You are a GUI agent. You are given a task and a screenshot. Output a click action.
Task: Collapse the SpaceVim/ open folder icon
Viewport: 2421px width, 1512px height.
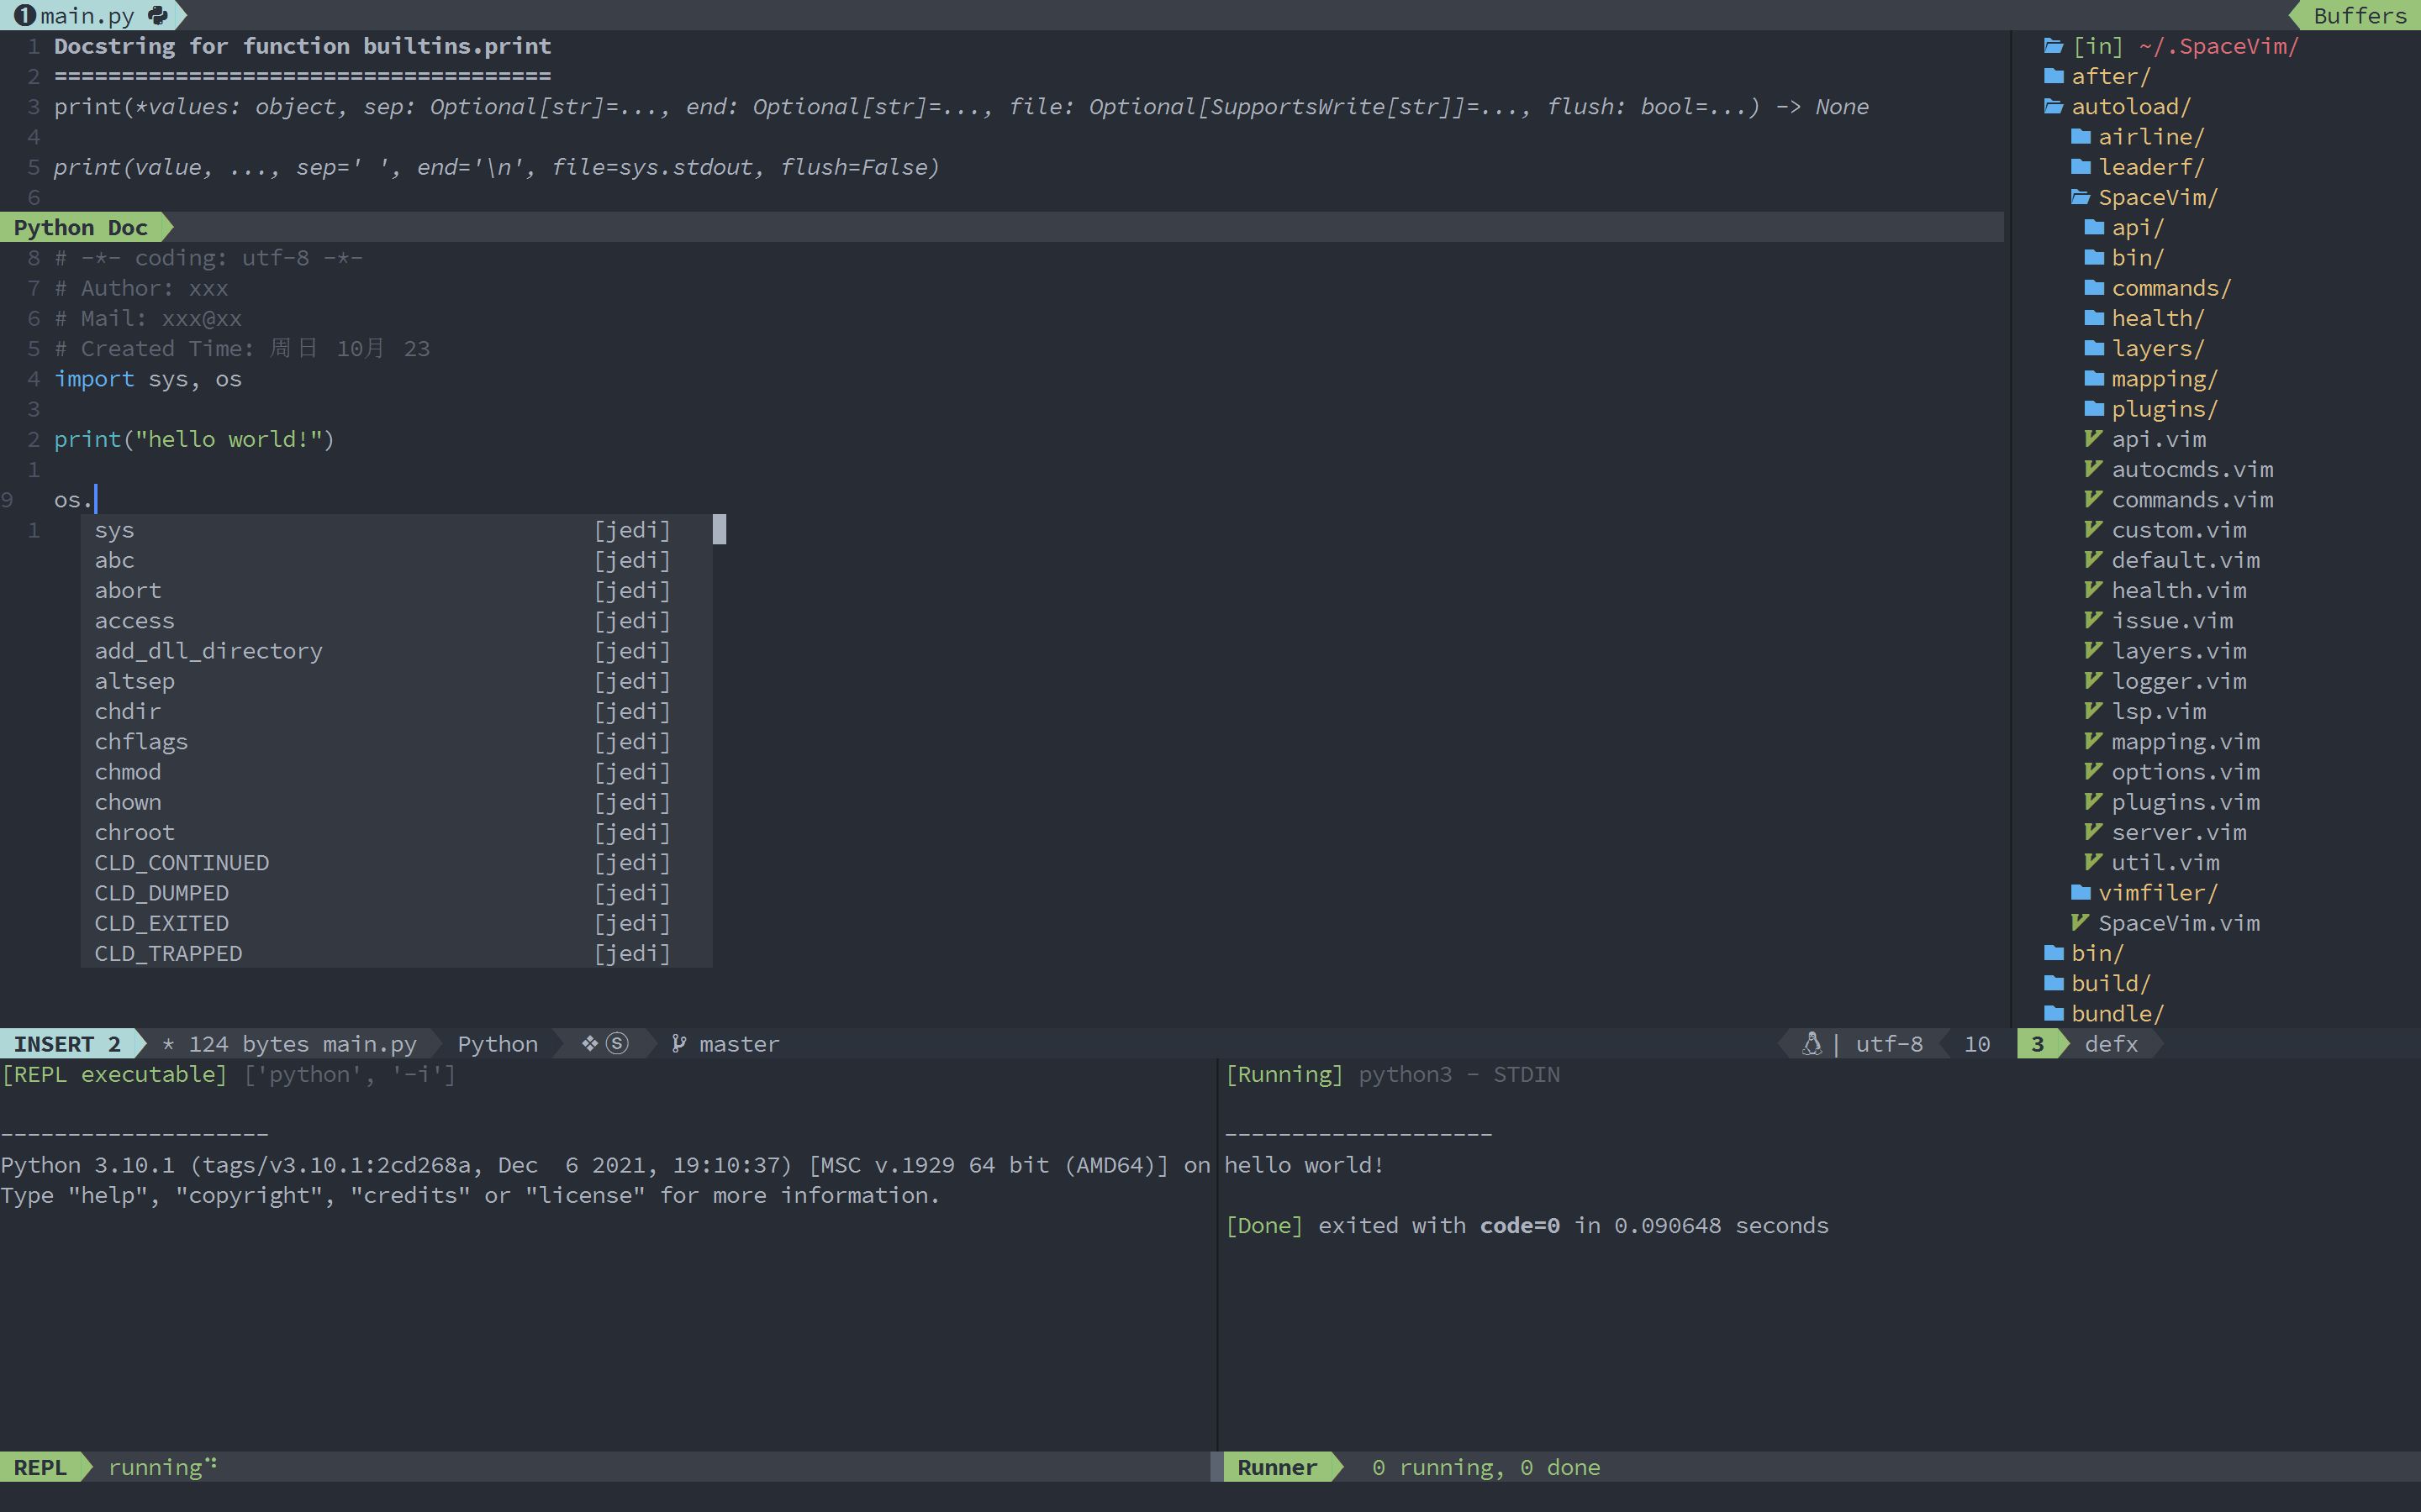(x=2081, y=197)
